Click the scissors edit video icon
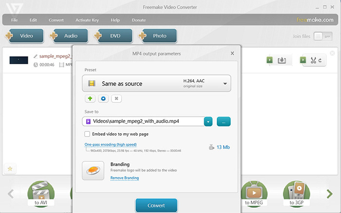This screenshot has height=213, width=341. click(x=313, y=60)
